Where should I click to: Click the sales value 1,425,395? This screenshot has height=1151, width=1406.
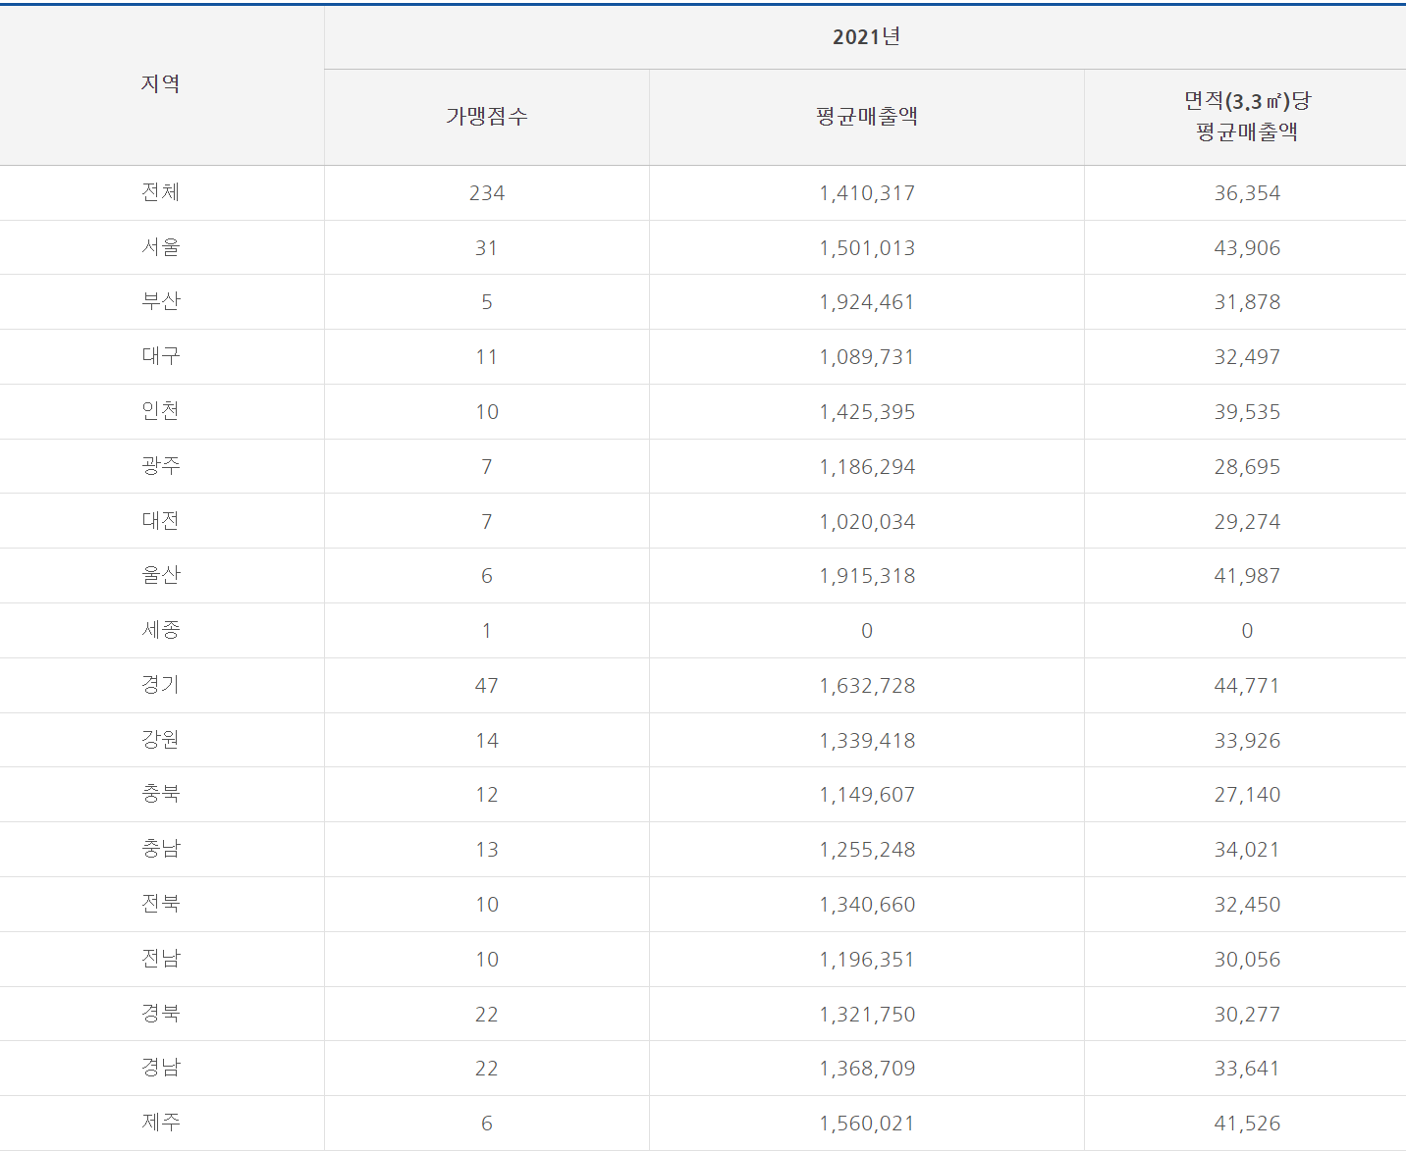(x=867, y=412)
